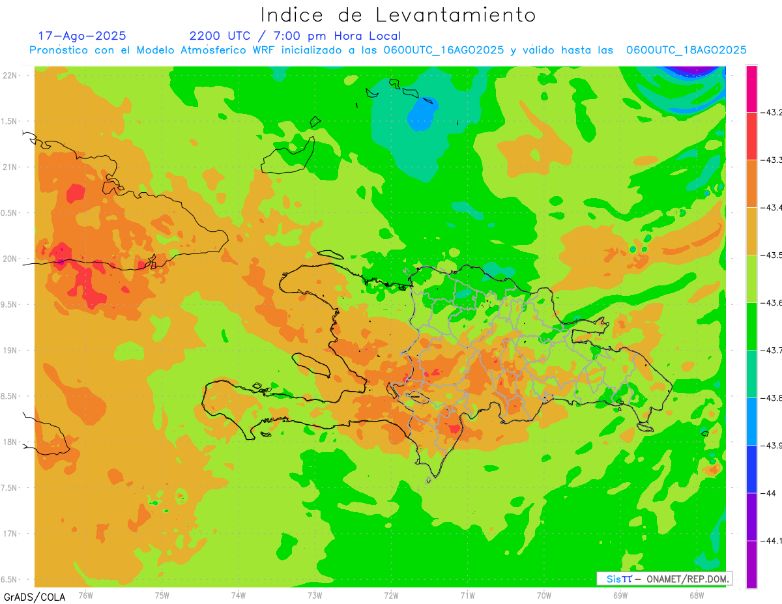Choose the dark blue swatch between -43.9 and -44

point(751,469)
